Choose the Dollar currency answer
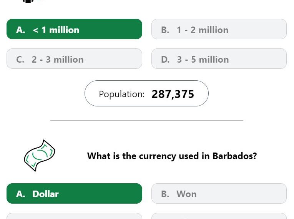 point(74,194)
